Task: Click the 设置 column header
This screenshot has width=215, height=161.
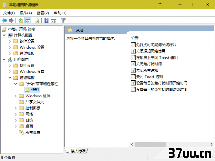Action: coord(135,38)
